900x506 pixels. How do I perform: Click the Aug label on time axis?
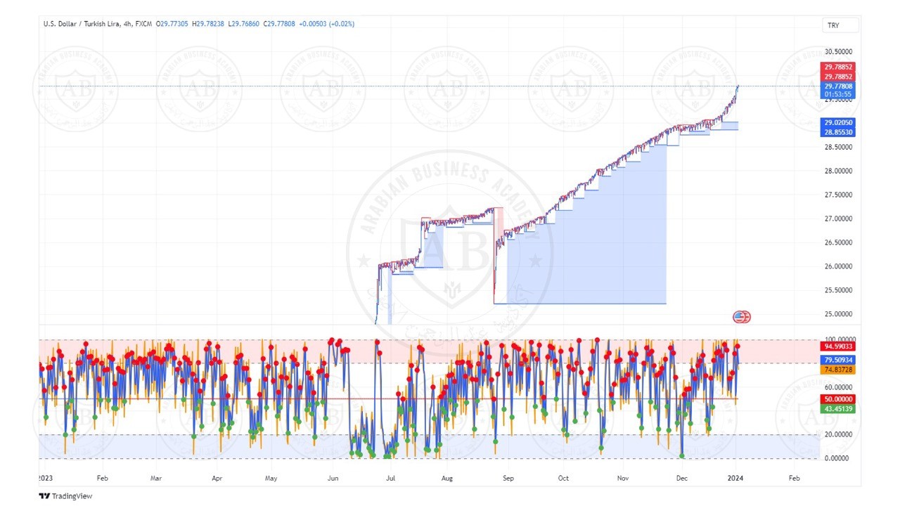tap(447, 478)
